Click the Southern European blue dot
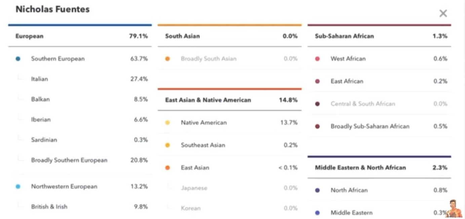Image resolution: width=465 pixels, height=219 pixels. coord(18,59)
